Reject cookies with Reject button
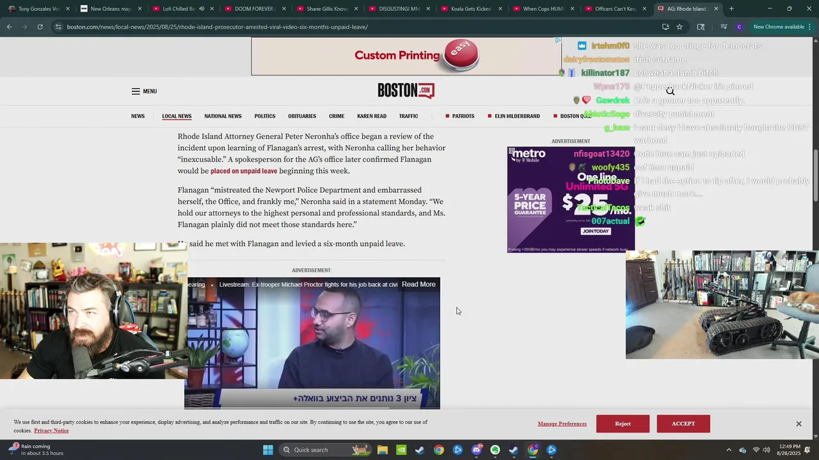Image resolution: width=819 pixels, height=460 pixels. [623, 424]
